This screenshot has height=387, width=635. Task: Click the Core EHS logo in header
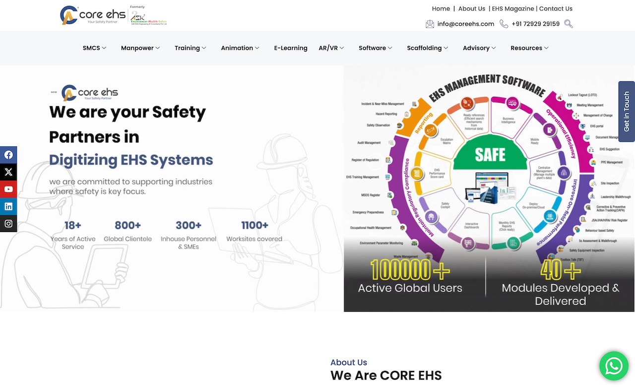93,15
